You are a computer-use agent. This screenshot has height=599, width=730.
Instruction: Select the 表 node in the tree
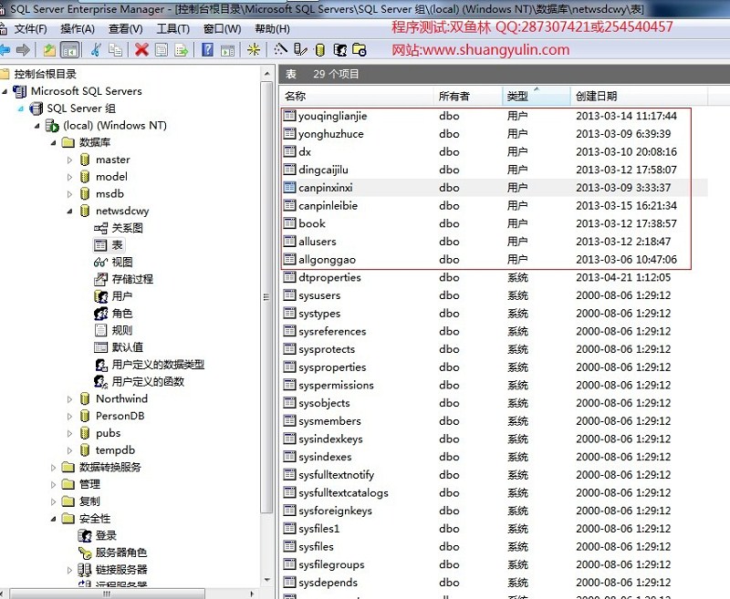(117, 245)
